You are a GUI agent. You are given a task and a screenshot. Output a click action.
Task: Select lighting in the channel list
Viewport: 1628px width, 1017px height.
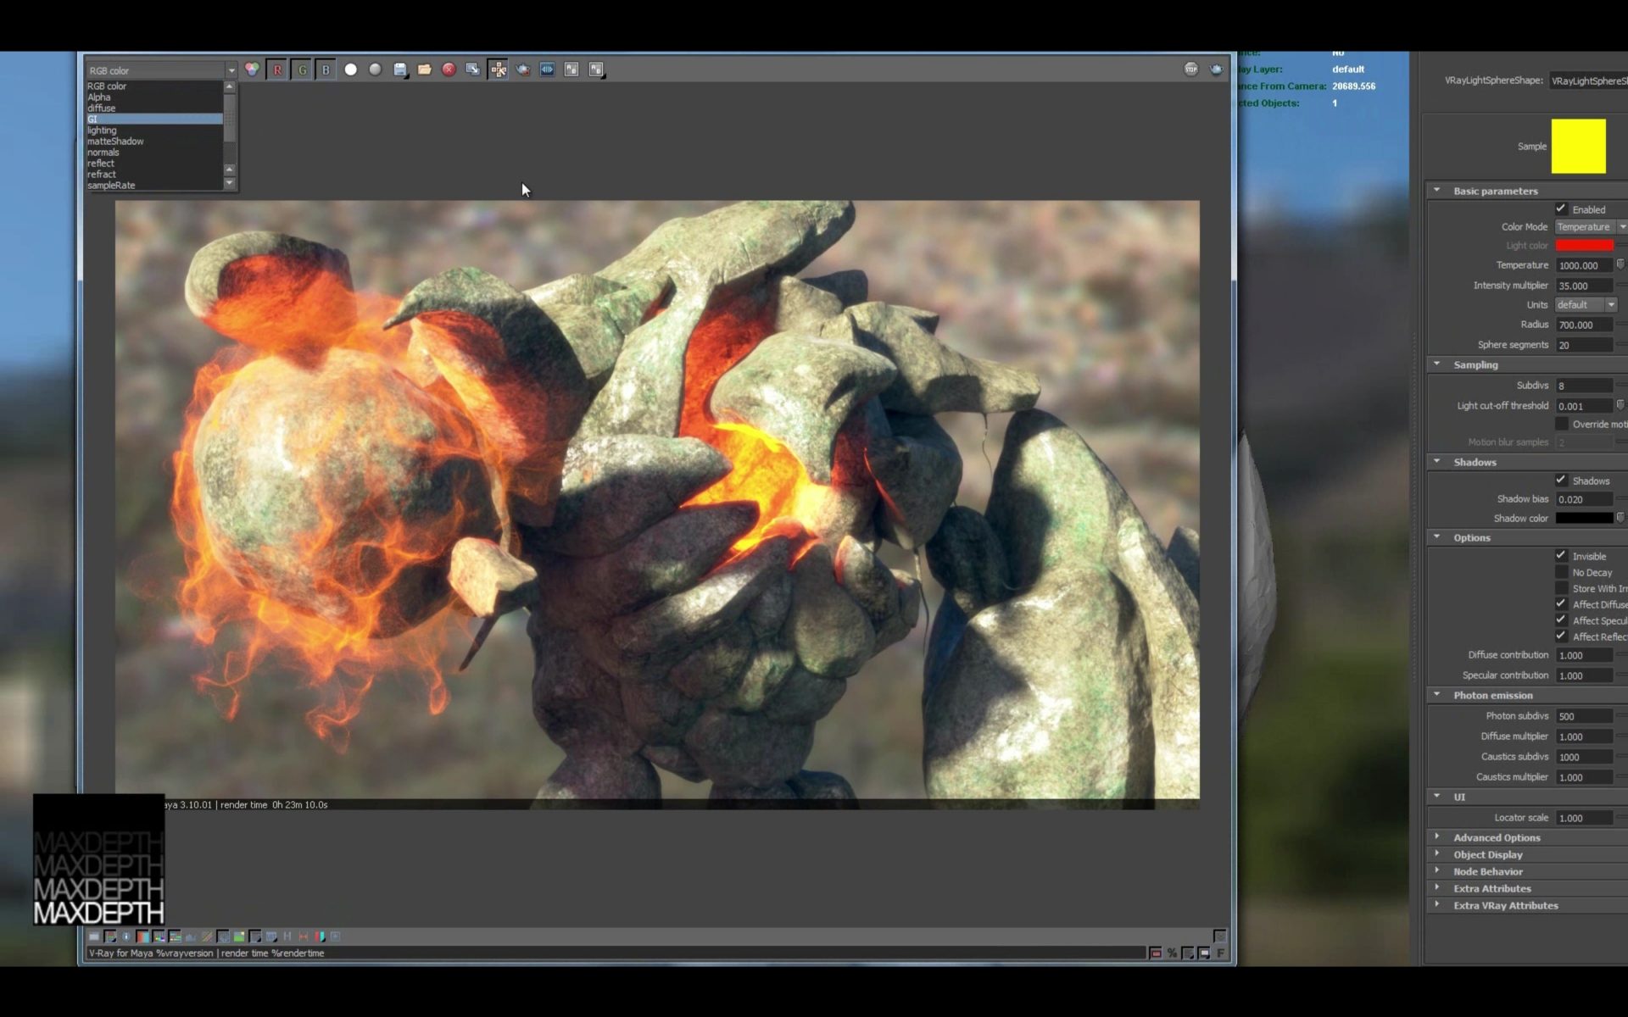pyautogui.click(x=102, y=131)
